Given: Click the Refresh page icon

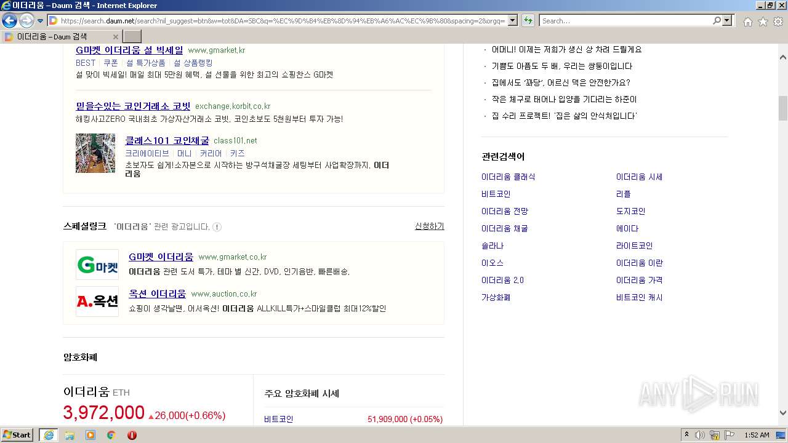Looking at the screenshot, I should (x=528, y=21).
